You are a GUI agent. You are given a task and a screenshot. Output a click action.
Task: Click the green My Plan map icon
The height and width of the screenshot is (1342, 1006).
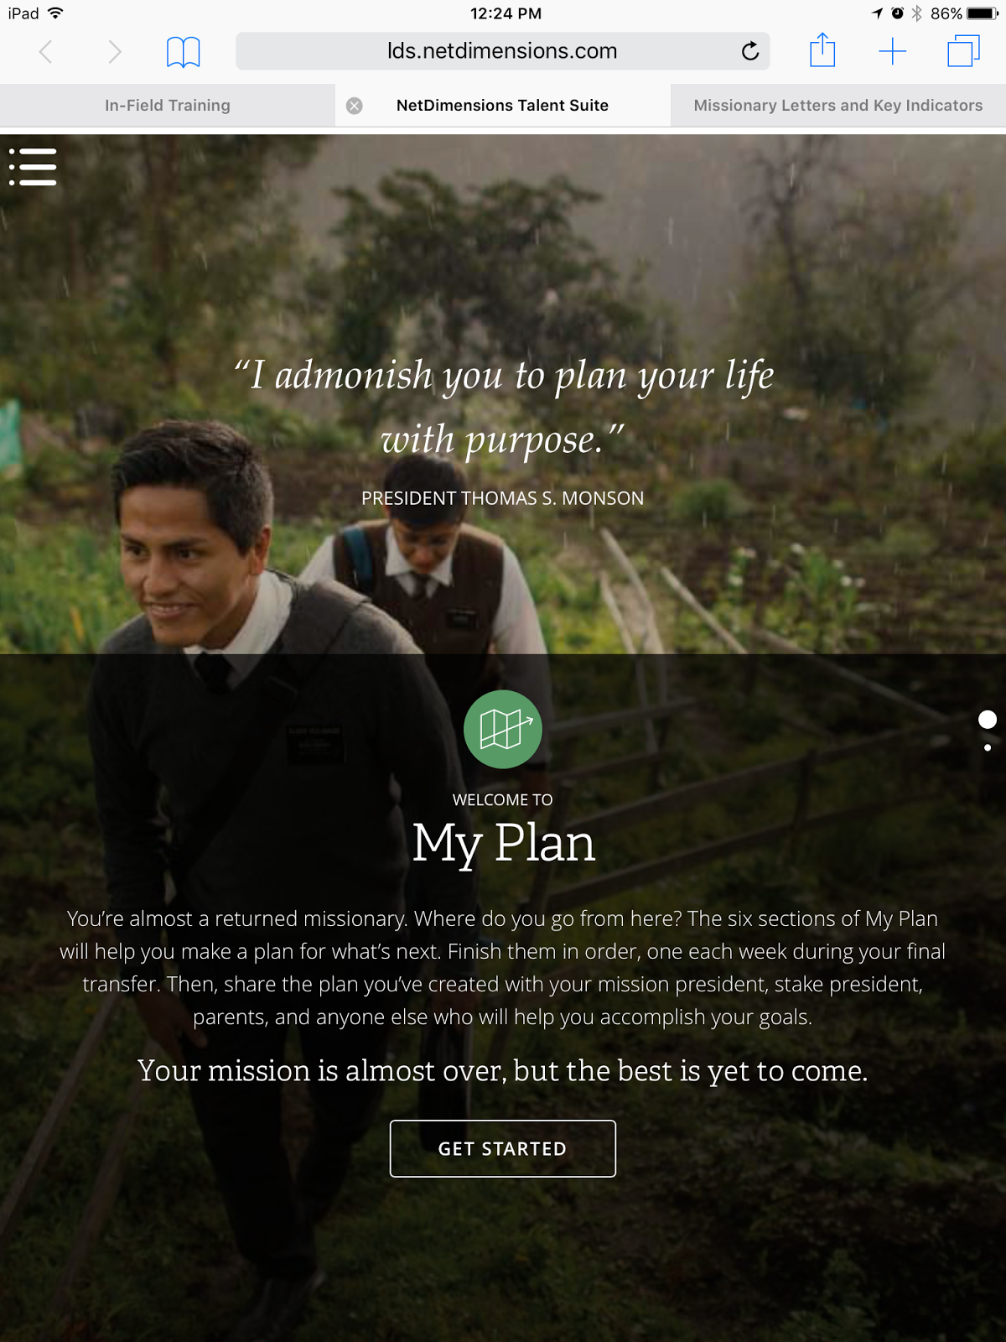503,729
